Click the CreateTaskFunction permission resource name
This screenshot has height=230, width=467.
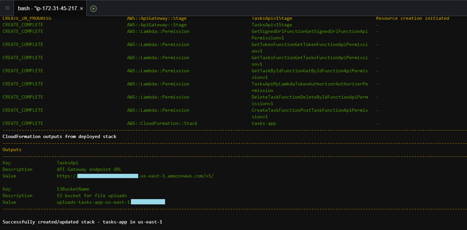(x=309, y=110)
